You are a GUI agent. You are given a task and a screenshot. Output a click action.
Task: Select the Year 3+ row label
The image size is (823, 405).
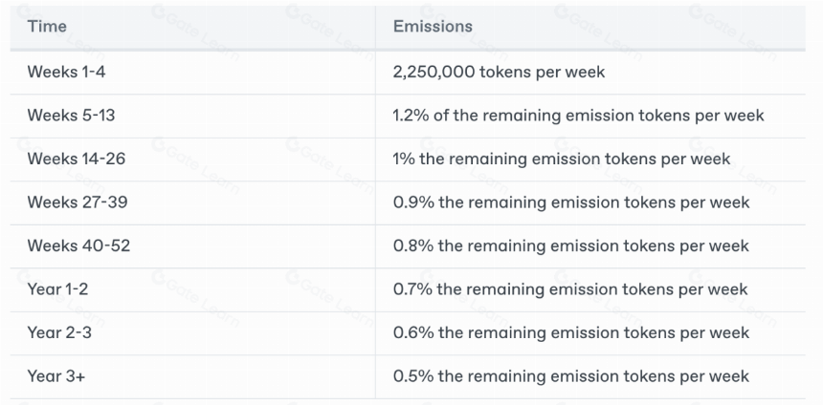click(x=56, y=376)
